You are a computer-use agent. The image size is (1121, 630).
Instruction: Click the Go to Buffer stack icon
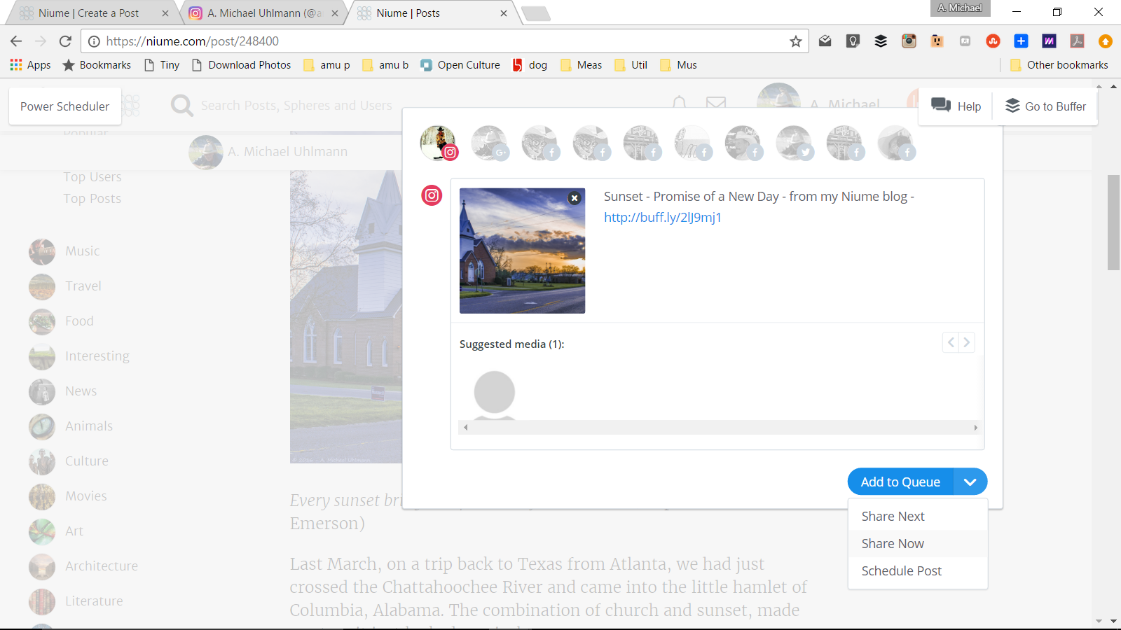(1012, 106)
